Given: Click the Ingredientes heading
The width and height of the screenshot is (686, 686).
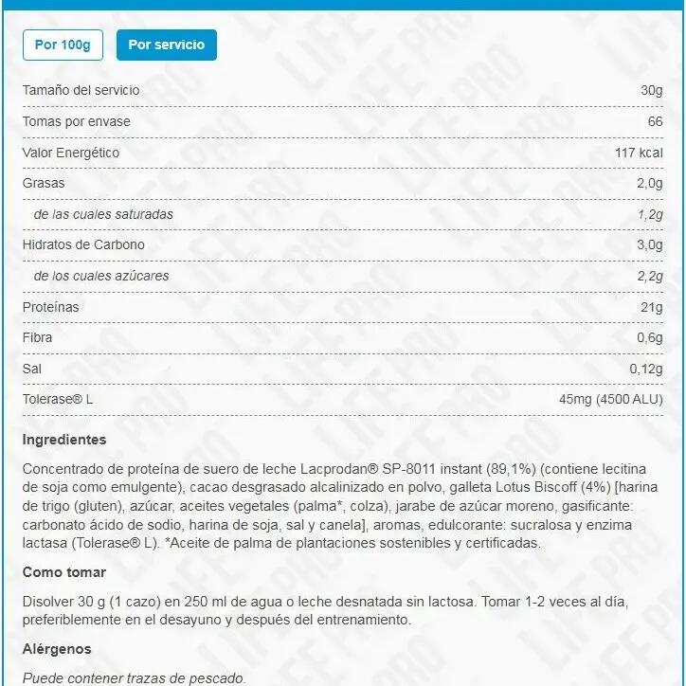Looking at the screenshot, I should tap(64, 440).
